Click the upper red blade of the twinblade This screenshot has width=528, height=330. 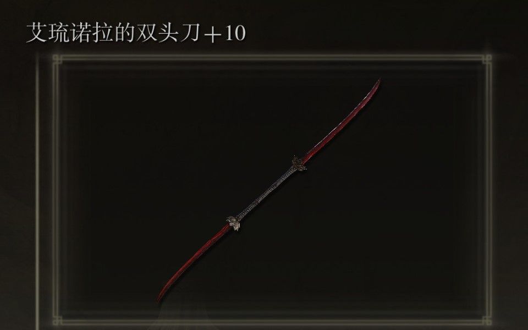click(x=341, y=120)
